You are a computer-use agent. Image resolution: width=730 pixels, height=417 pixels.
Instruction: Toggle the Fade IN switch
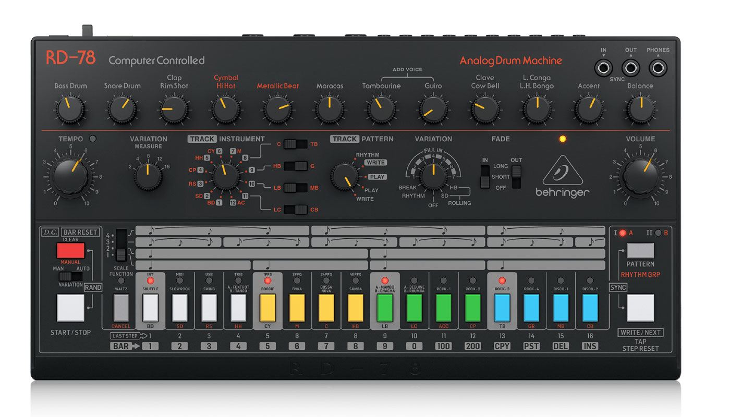coord(485,177)
